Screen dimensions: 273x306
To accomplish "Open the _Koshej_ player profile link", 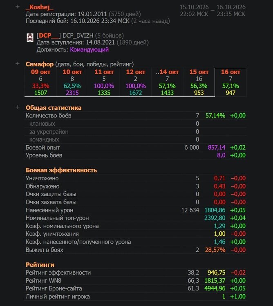I will coord(40,7).
